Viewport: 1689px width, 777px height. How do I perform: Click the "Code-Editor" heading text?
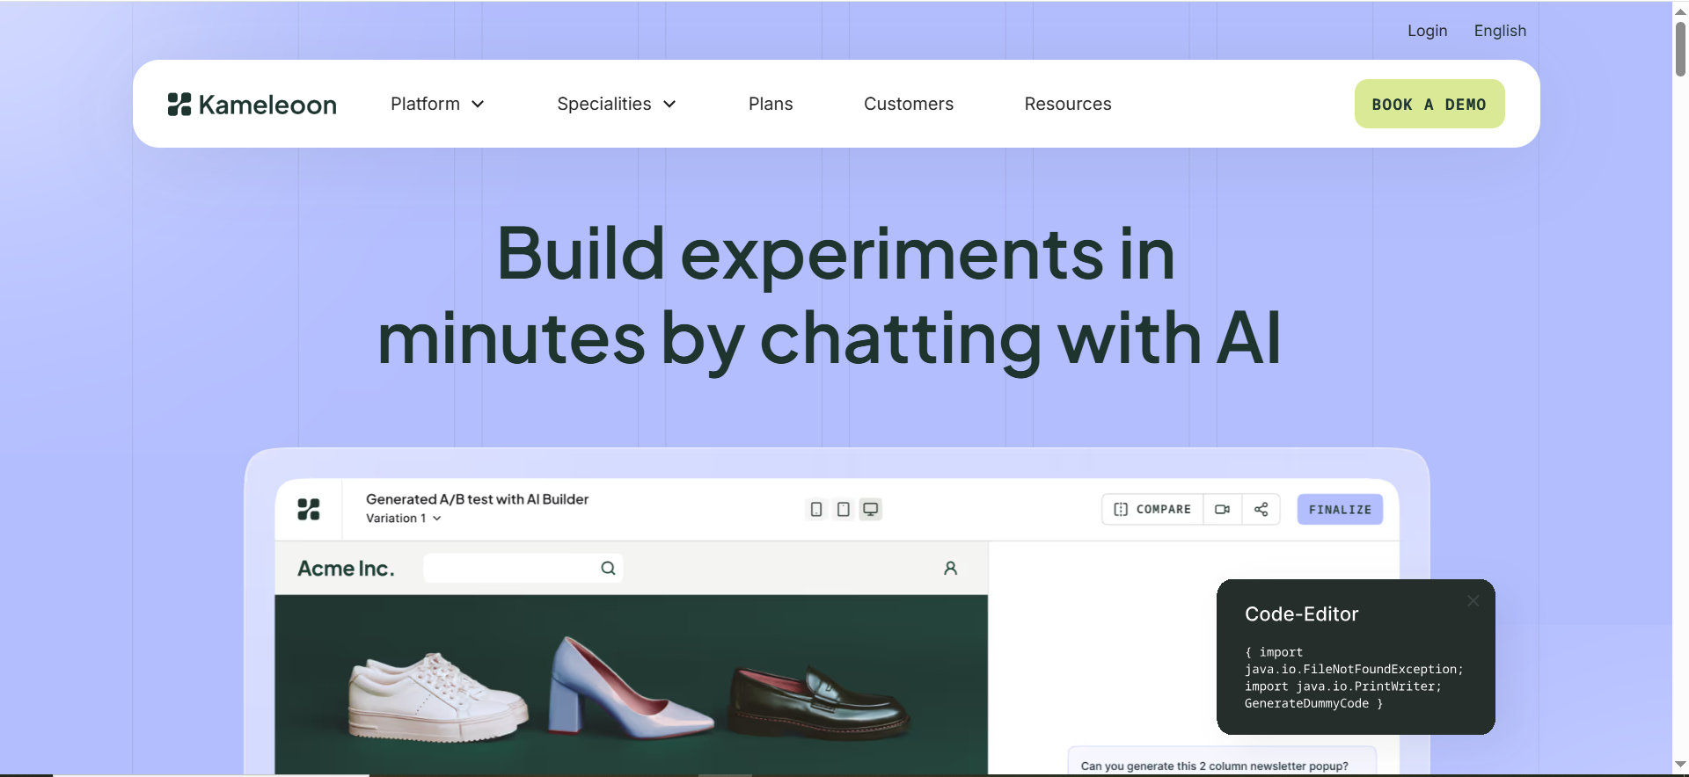click(1301, 614)
